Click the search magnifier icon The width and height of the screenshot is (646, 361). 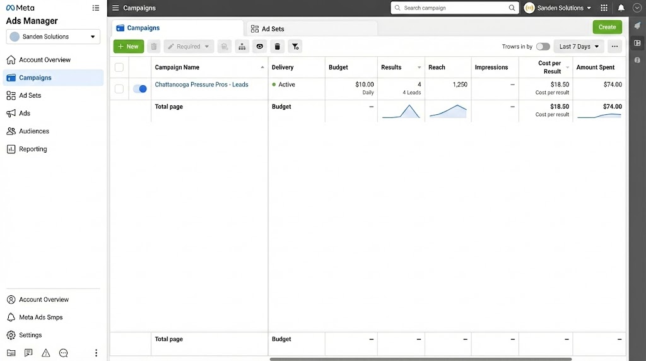[512, 8]
